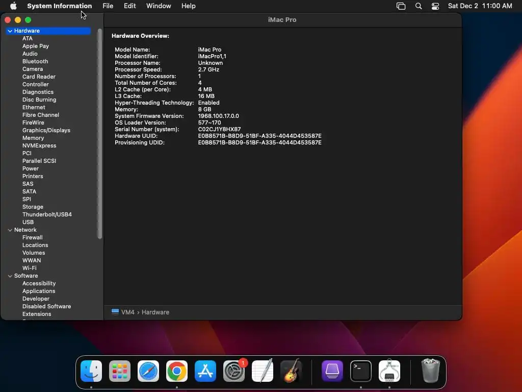Click the Stage Manager menu bar icon
Viewport: 522px width, 392px height.
click(x=401, y=6)
